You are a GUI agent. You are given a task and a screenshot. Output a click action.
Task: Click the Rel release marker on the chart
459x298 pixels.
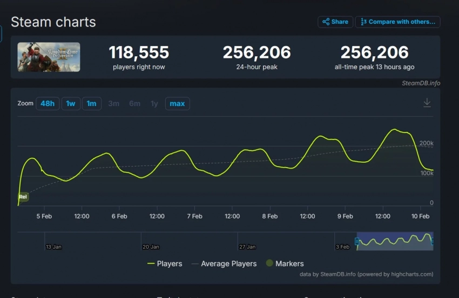point(23,197)
